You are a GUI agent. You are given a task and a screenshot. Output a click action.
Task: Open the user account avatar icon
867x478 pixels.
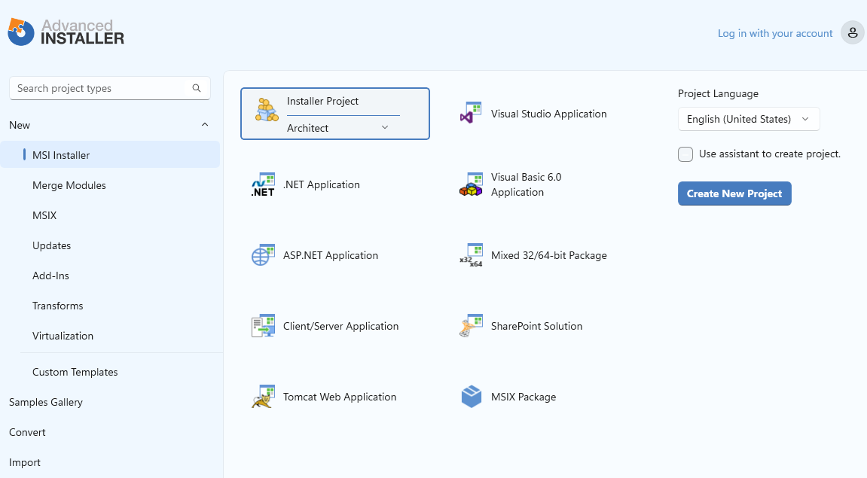852,33
